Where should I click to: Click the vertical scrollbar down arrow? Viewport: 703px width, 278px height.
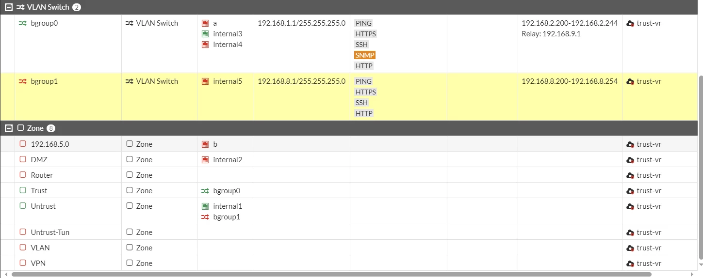coord(701,265)
